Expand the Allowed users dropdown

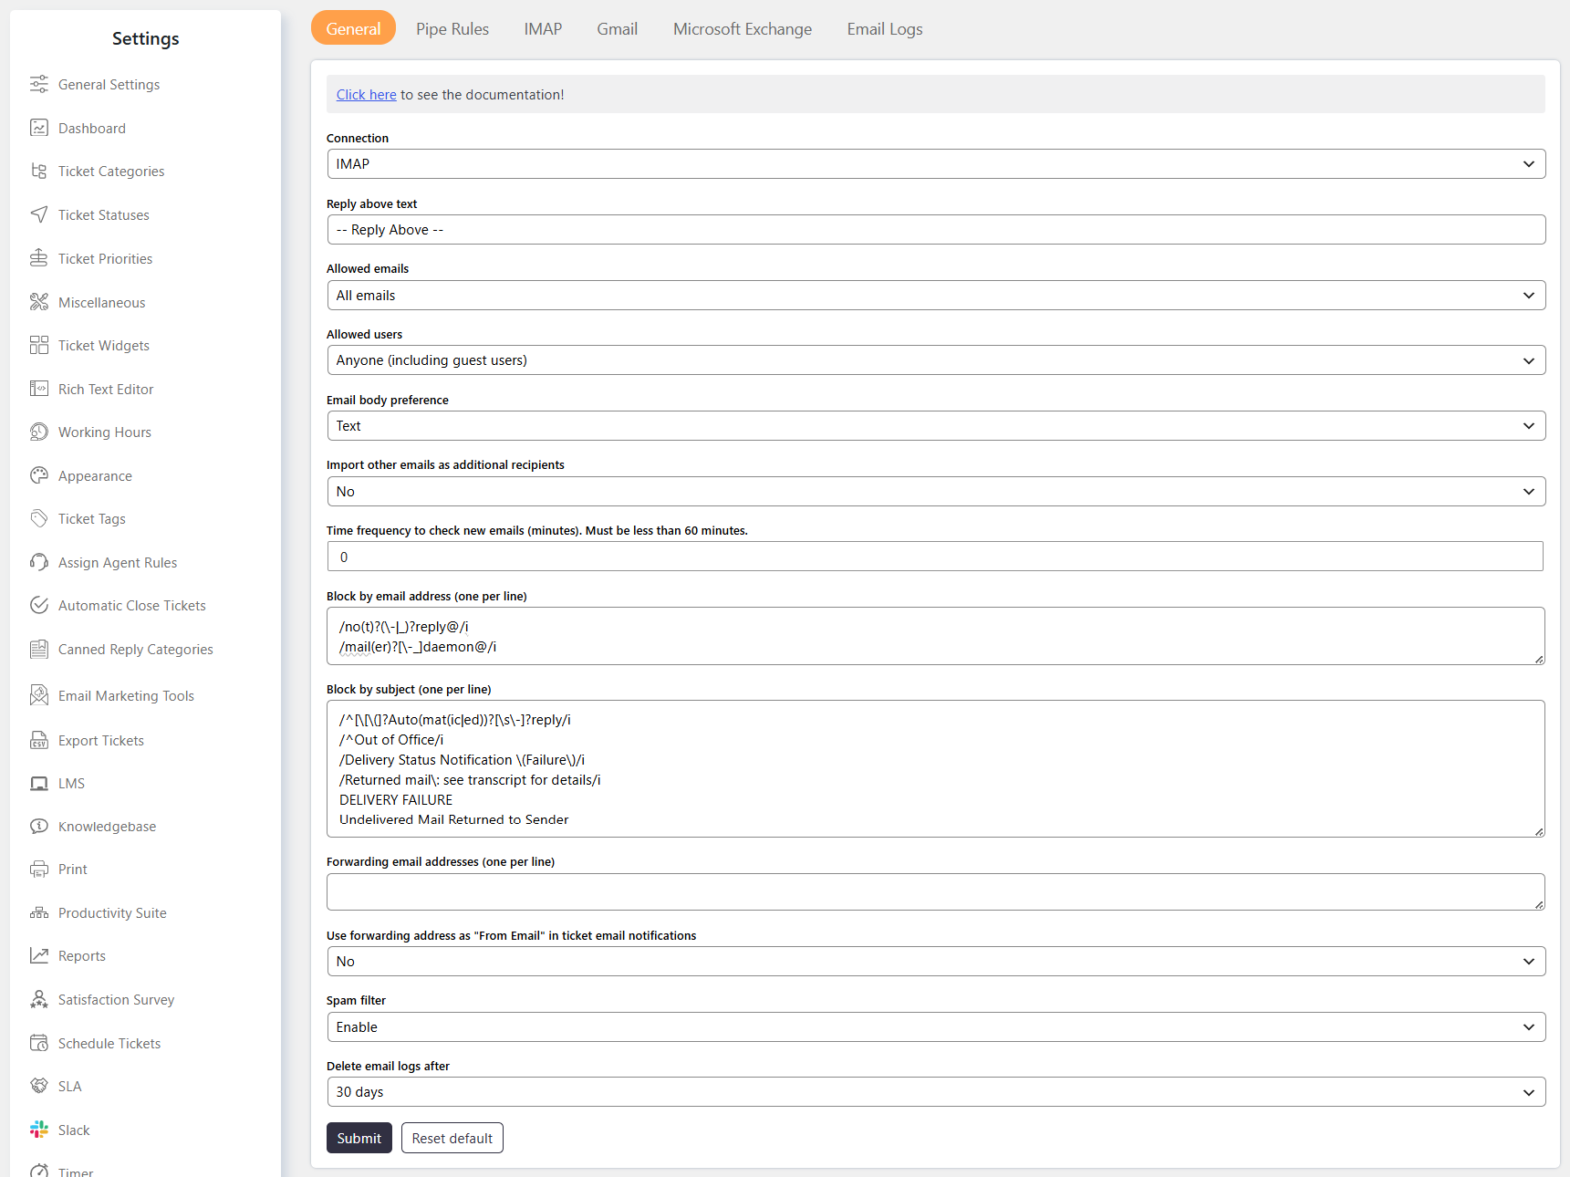click(936, 360)
